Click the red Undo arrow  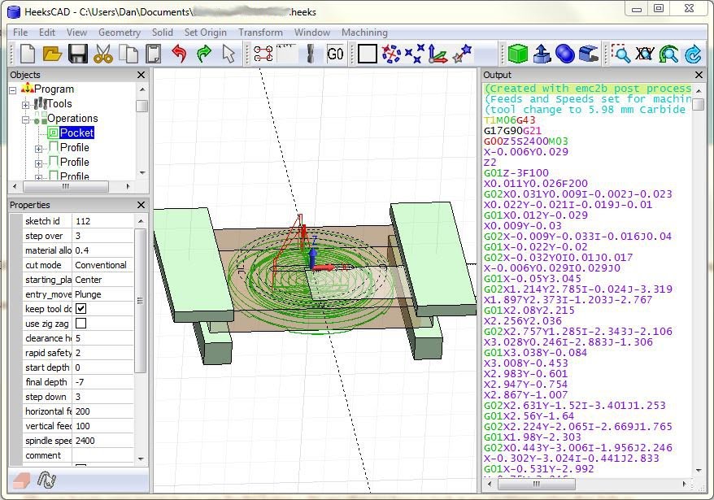click(179, 54)
